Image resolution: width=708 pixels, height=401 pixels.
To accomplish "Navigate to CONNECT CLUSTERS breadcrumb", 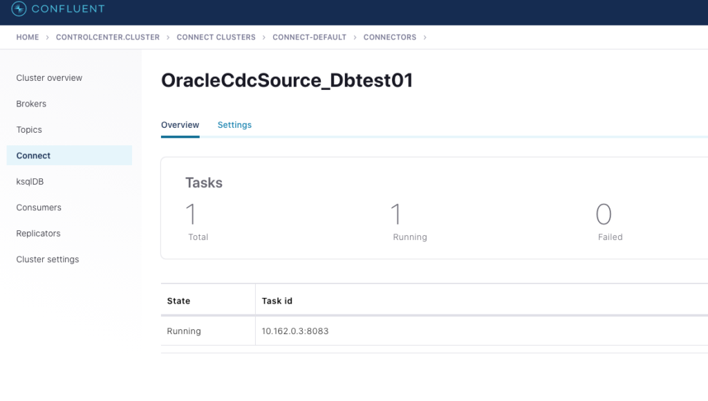I will pos(216,37).
